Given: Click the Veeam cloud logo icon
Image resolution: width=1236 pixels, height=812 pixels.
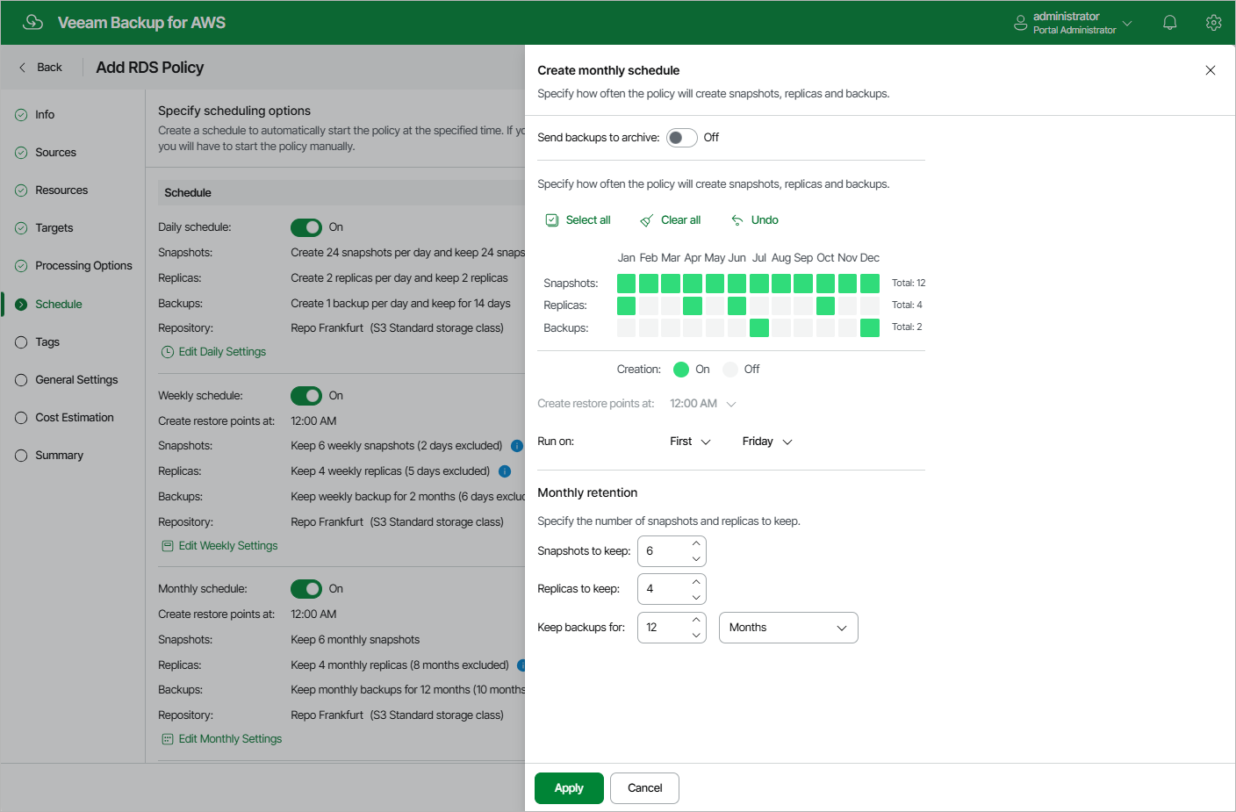Looking at the screenshot, I should (33, 22).
